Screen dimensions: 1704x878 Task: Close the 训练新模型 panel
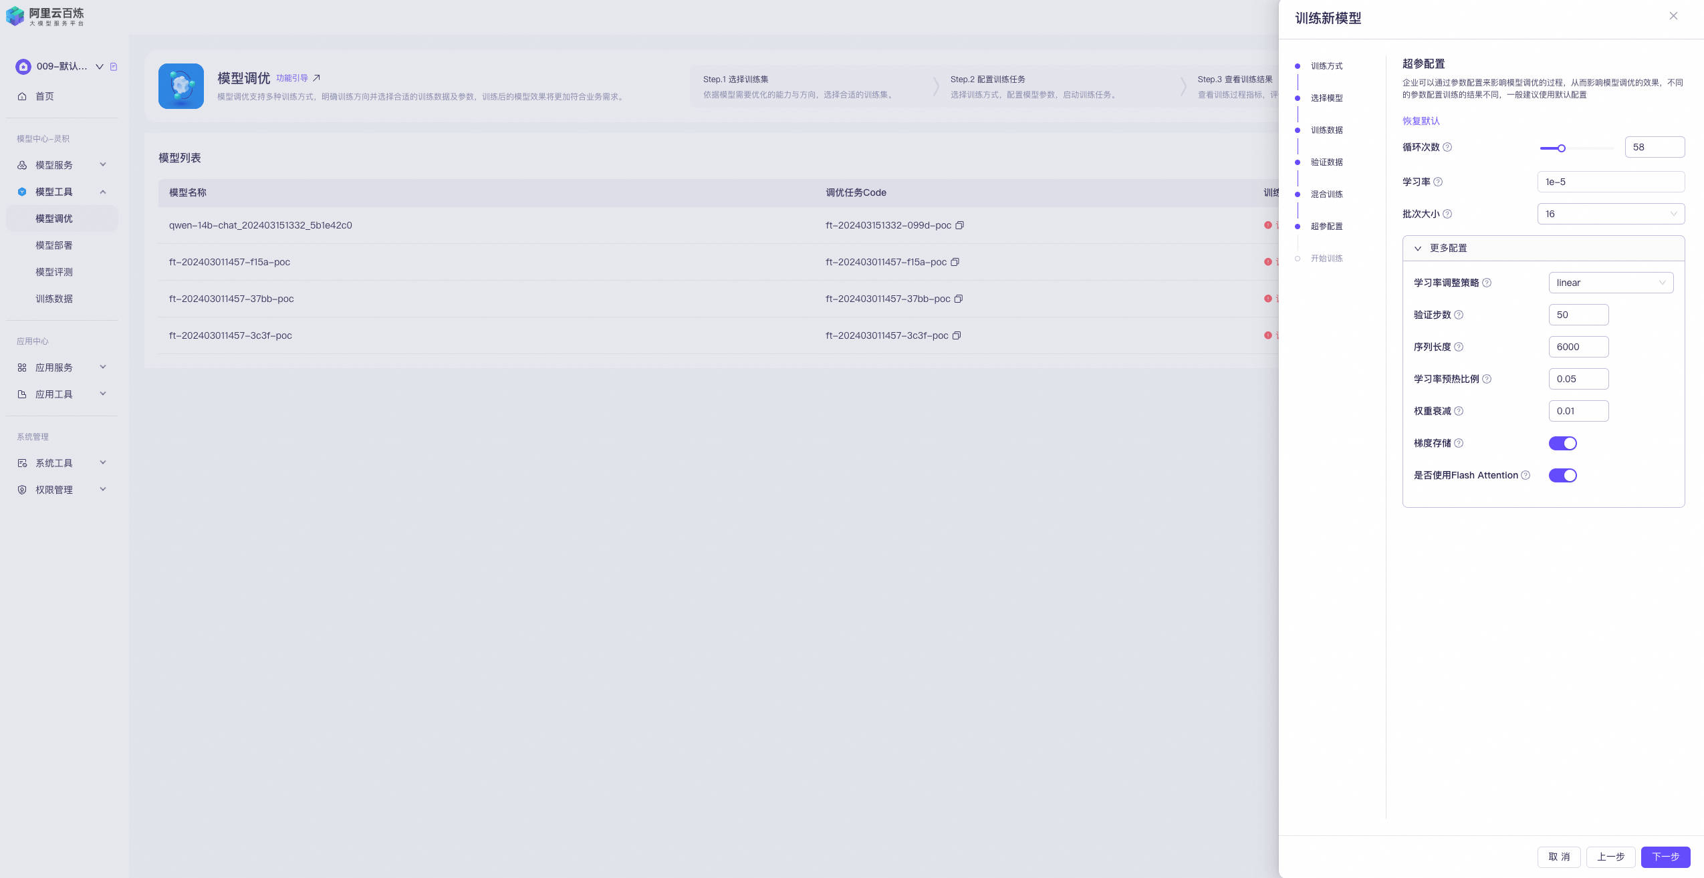tap(1673, 16)
